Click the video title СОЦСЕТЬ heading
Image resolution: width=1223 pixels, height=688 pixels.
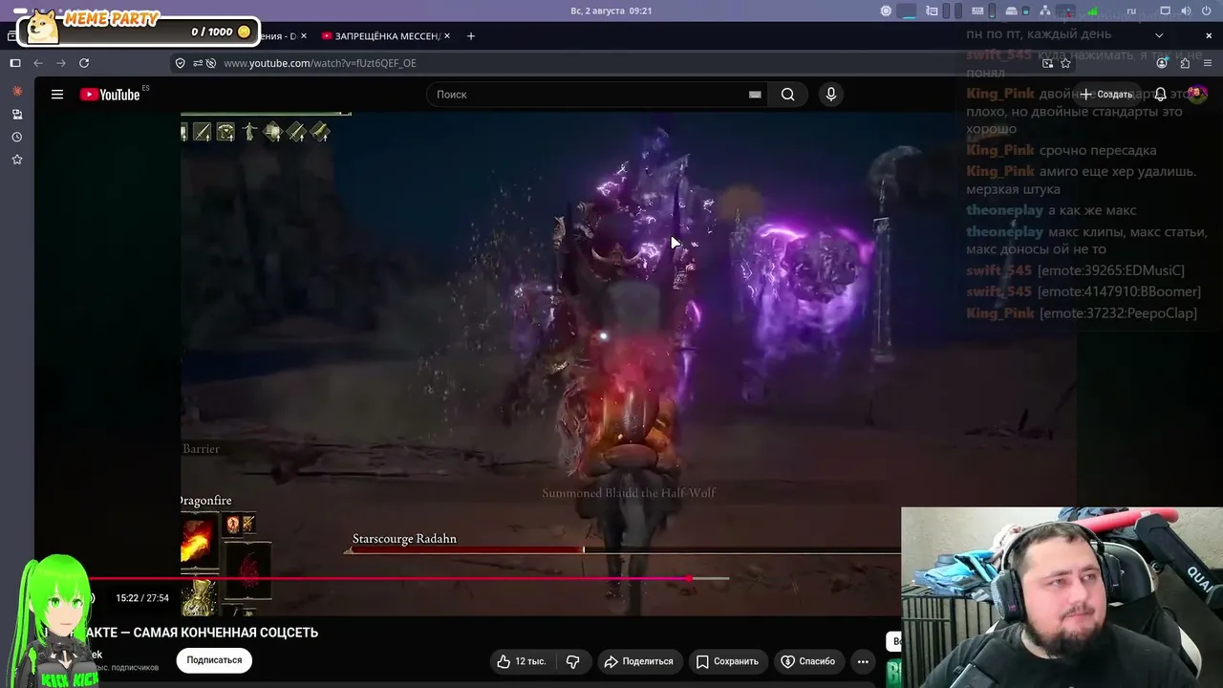click(182, 633)
